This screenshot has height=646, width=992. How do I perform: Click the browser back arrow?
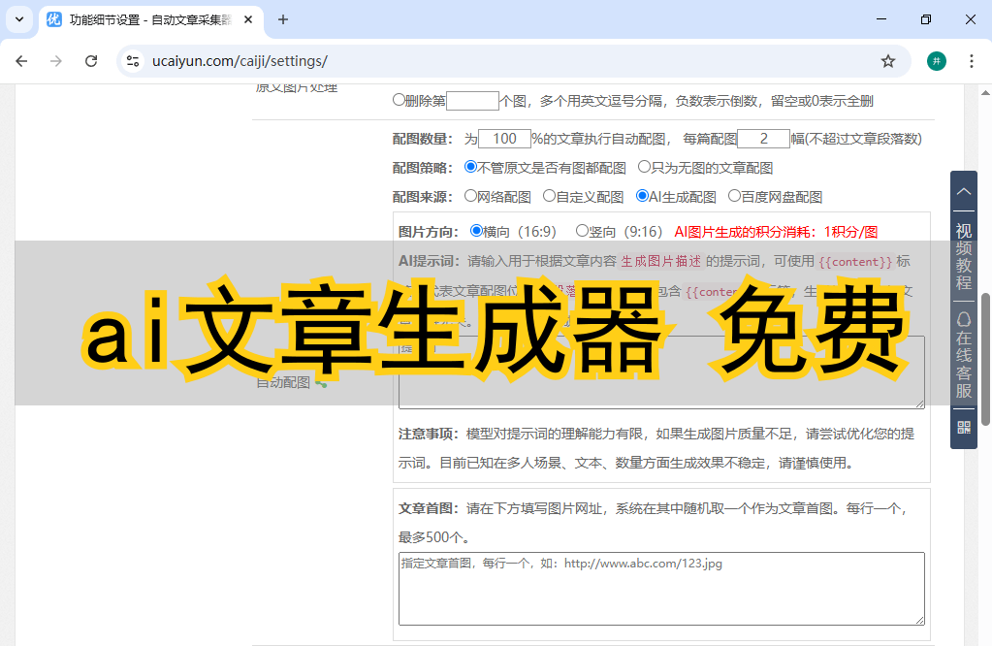pos(21,61)
